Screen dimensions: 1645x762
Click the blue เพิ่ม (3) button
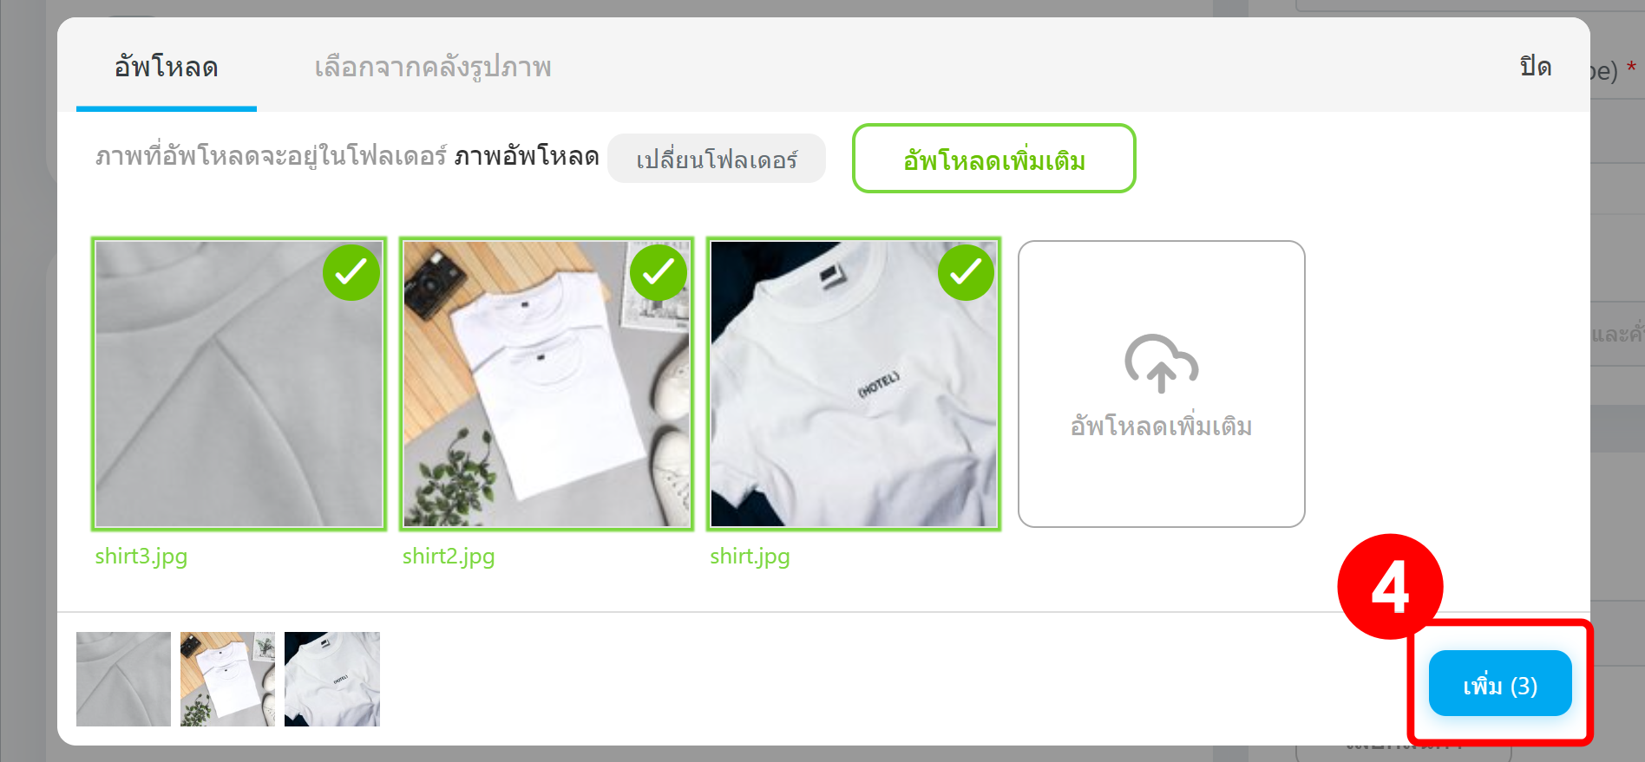point(1500,684)
